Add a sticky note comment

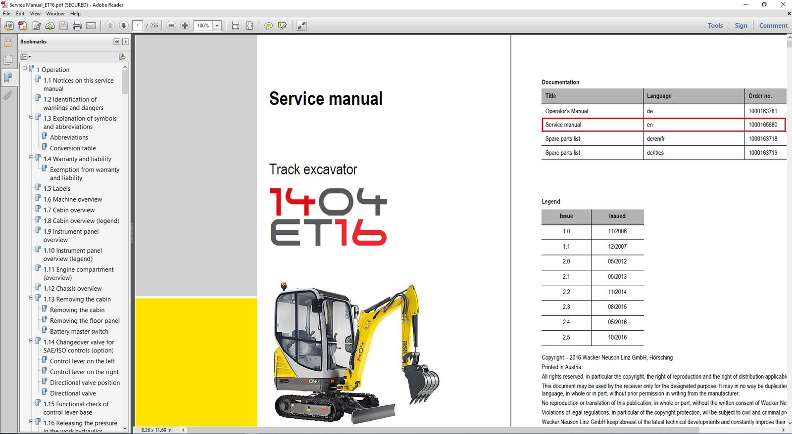coord(268,26)
